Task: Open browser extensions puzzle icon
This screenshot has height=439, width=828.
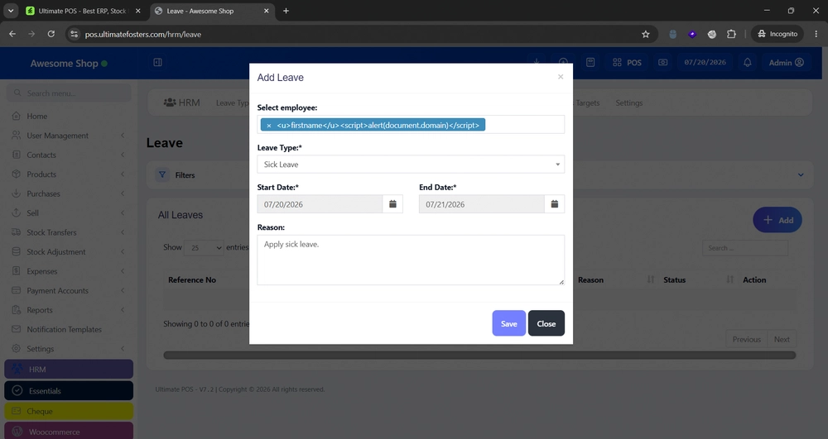Action: click(x=731, y=34)
